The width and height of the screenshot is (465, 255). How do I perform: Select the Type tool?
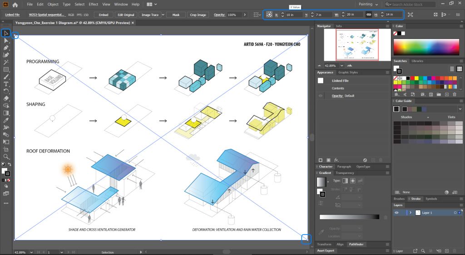(6, 84)
